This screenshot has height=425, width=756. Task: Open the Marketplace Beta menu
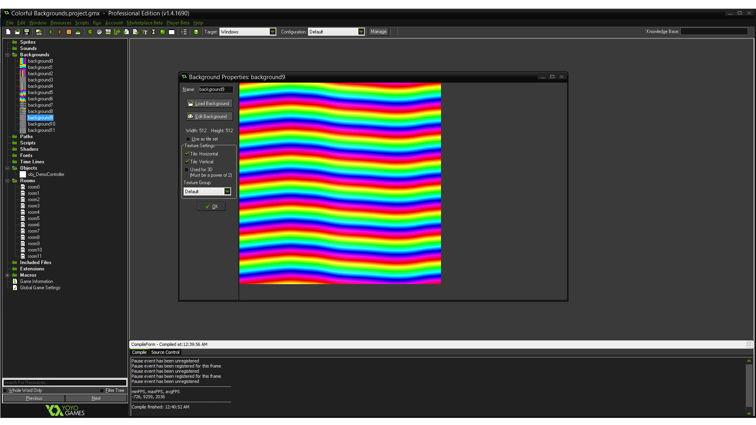[x=145, y=23]
